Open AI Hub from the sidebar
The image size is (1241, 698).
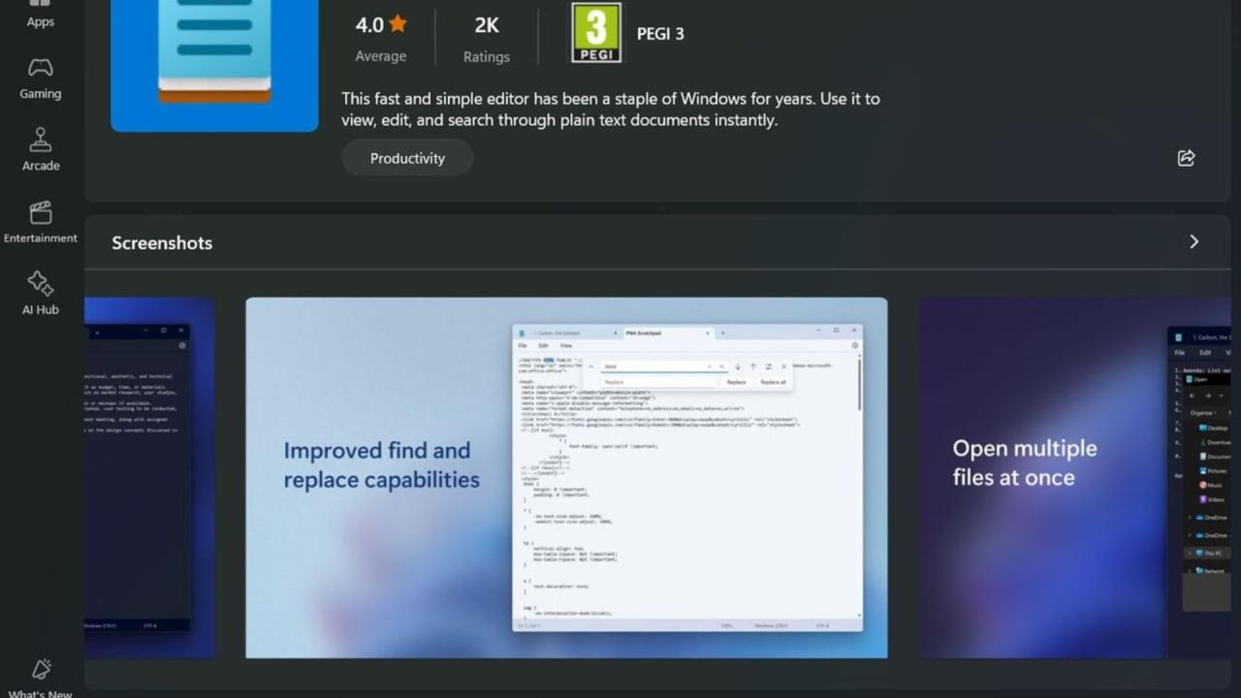(x=41, y=295)
